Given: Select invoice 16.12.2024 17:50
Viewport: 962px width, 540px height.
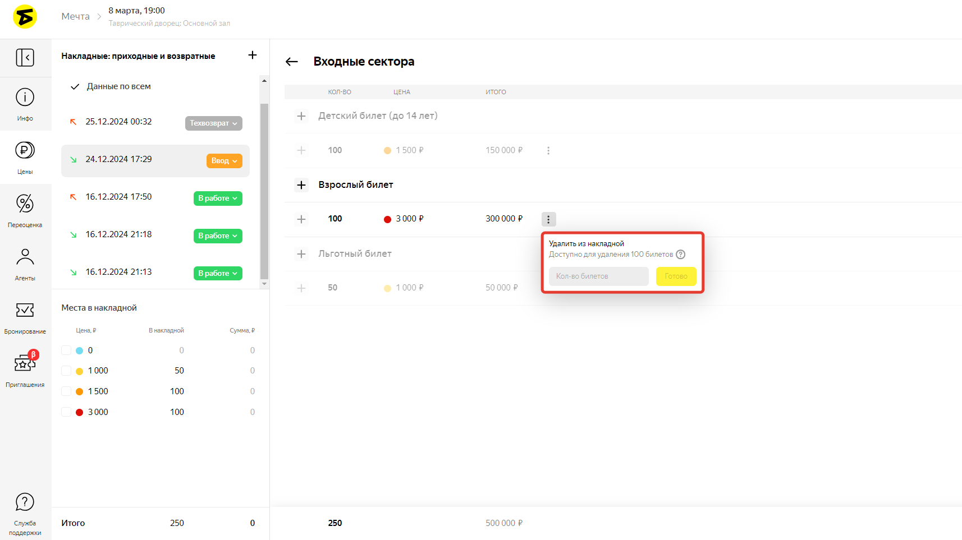Looking at the screenshot, I should (118, 197).
